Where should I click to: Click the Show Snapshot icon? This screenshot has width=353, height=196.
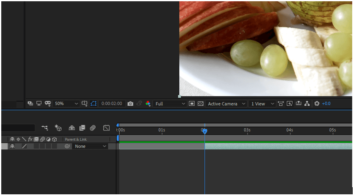(139, 104)
